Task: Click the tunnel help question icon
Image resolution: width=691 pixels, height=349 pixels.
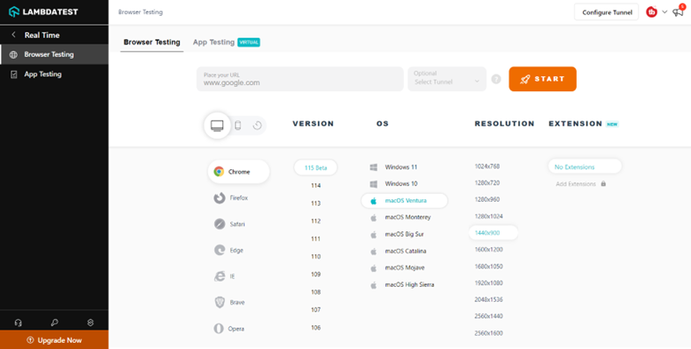Action: tap(496, 80)
